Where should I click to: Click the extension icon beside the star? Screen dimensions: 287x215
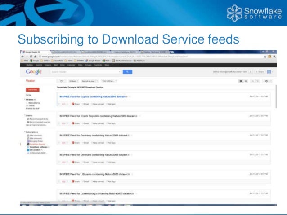point(269,57)
